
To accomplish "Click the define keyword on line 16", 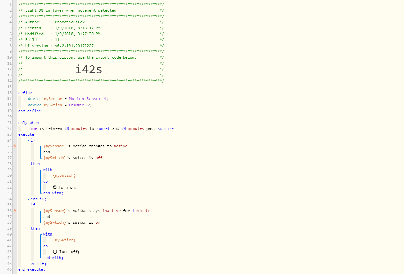I will 25,93.
